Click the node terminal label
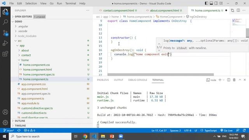This screenshot has width=249, height=140. [x=211, y=80]
